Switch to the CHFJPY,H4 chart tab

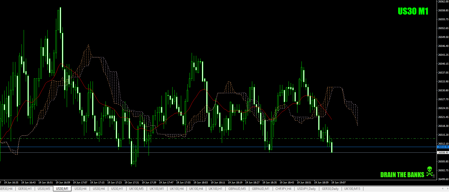coord(283,189)
